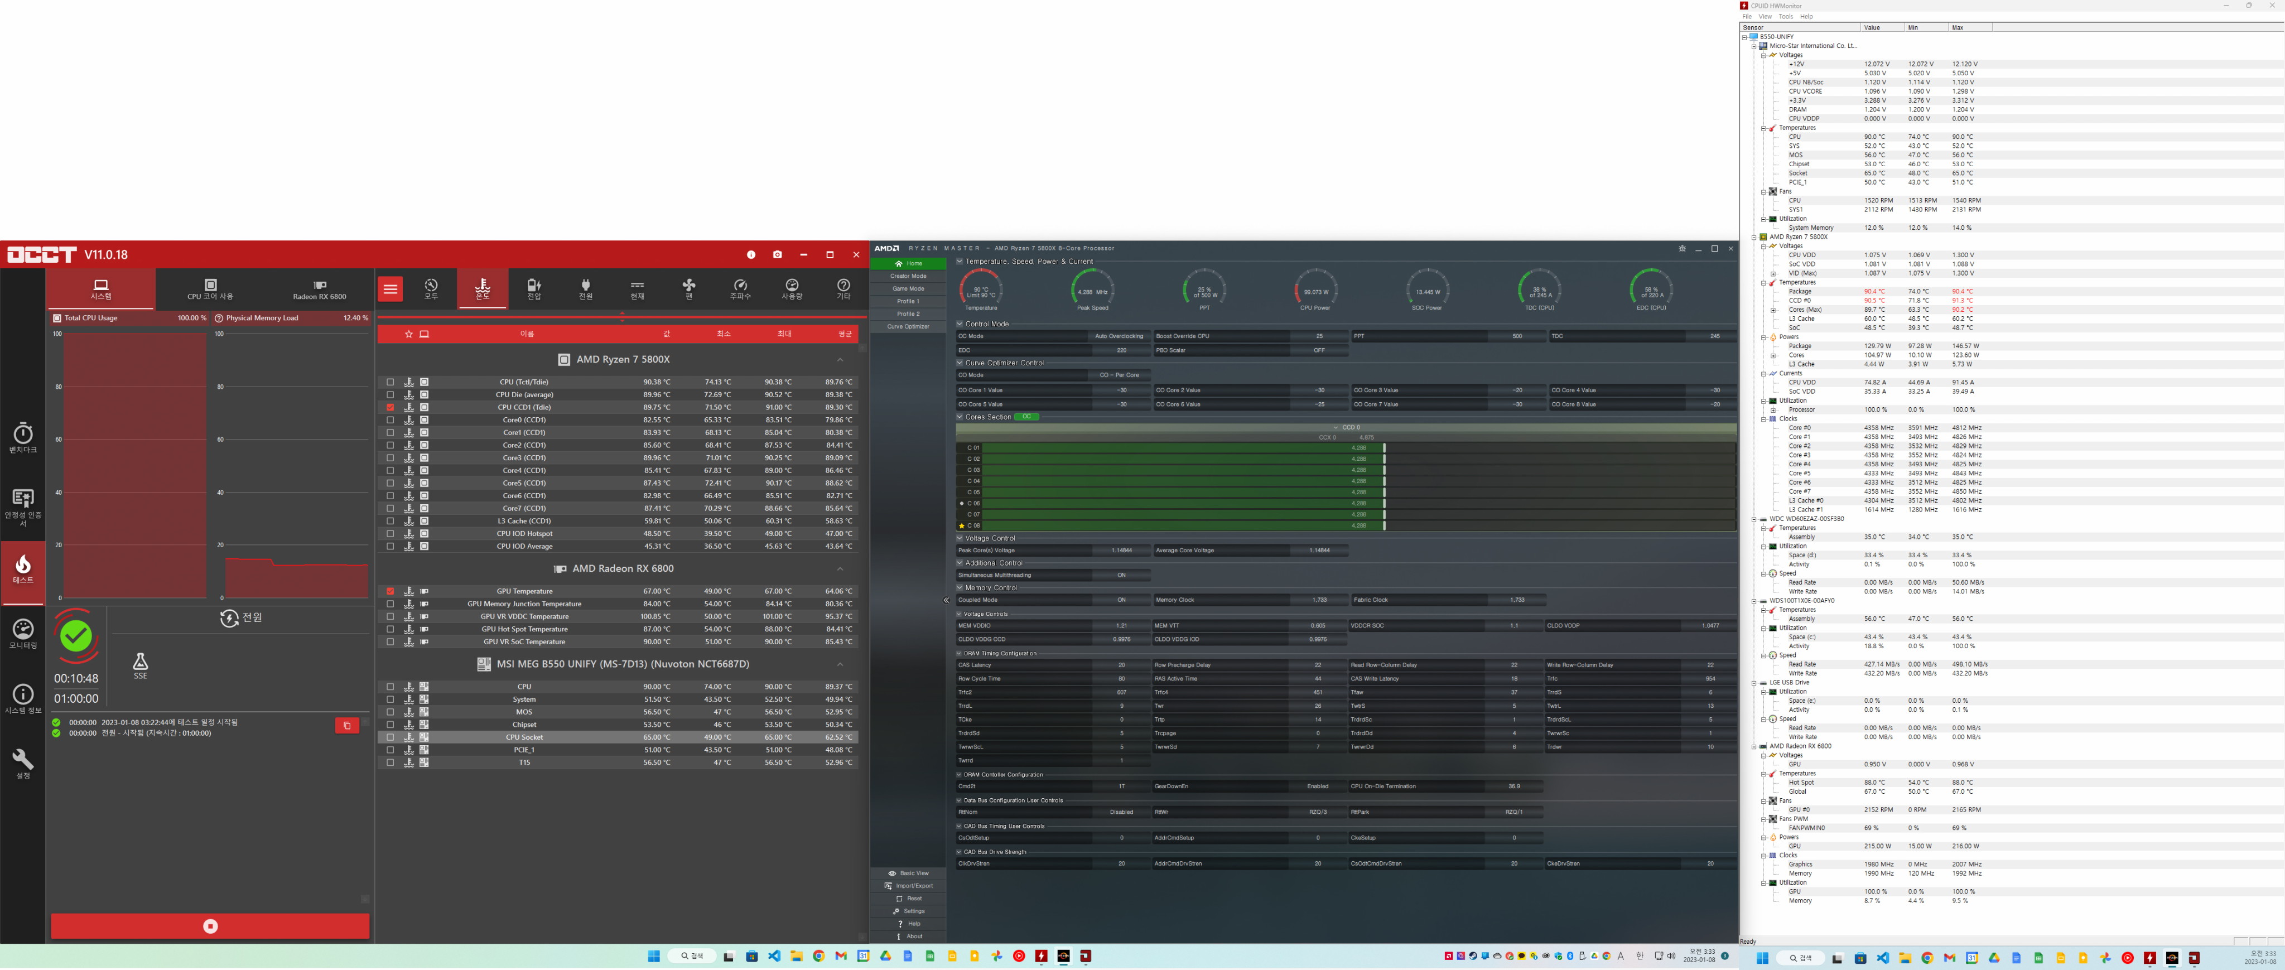Stop the running OCCT test
This screenshot has height=970, width=2285.
[x=210, y=926]
